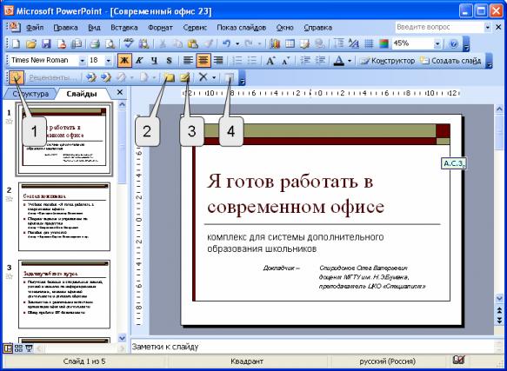507x371 pixels.
Task: Open Print Preview with the magnifier page icon
Action: point(110,43)
